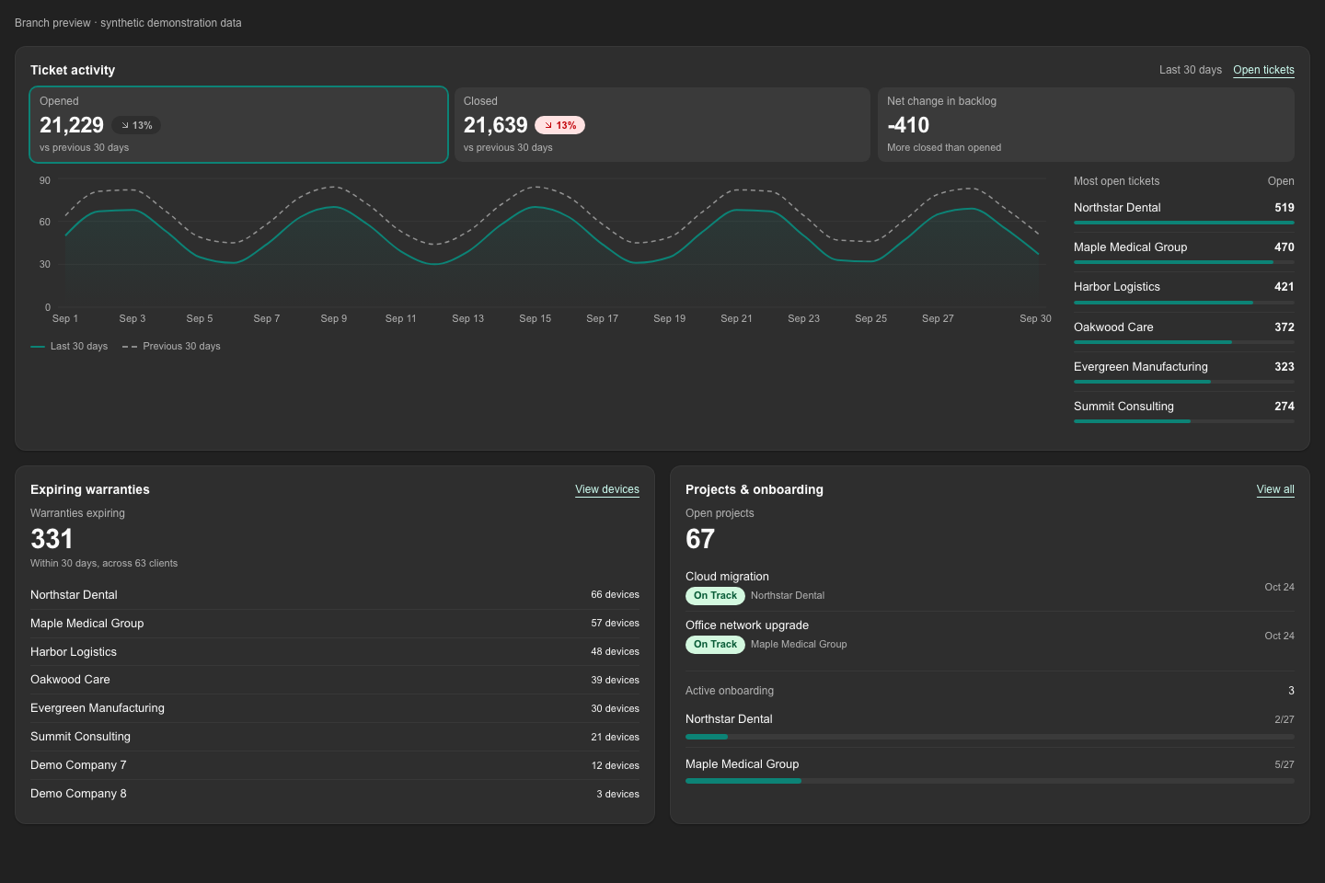Switch to the Closed tickets metric card

(662, 124)
